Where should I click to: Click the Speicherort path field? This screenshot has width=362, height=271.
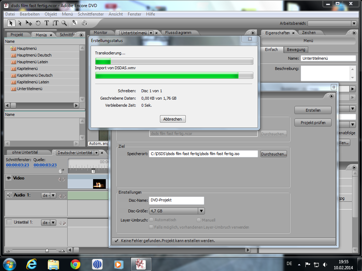pos(203,154)
